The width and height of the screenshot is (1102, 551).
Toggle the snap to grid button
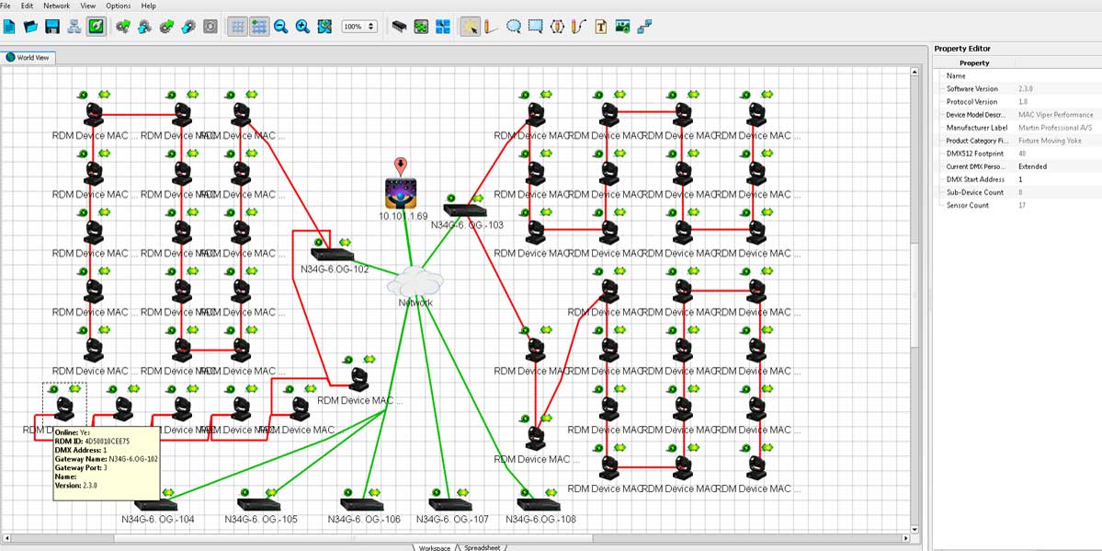click(x=259, y=27)
